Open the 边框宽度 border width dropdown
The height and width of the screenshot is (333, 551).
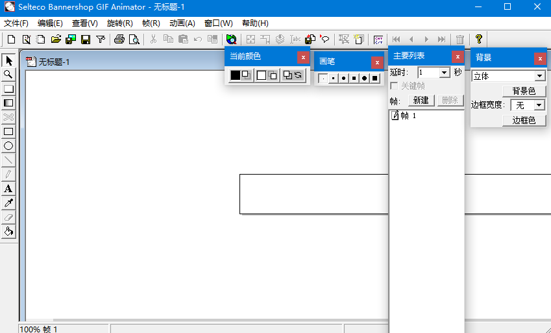click(540, 105)
